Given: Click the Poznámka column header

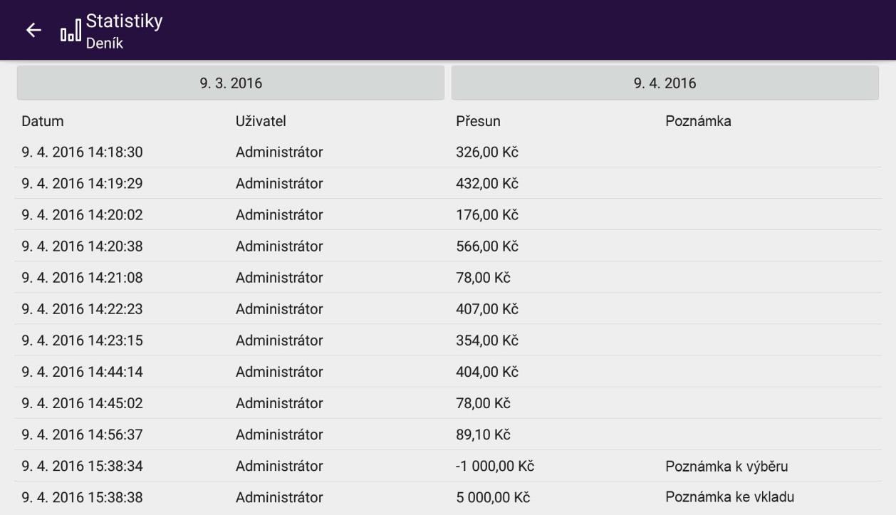Looking at the screenshot, I should tap(698, 122).
